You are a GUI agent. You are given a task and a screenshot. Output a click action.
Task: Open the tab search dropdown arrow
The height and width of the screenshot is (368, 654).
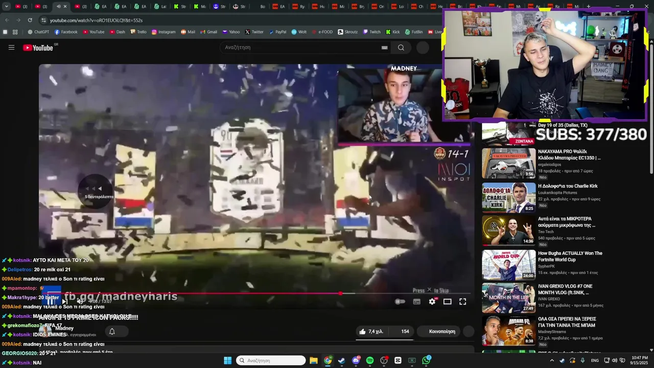pyautogui.click(x=6, y=7)
